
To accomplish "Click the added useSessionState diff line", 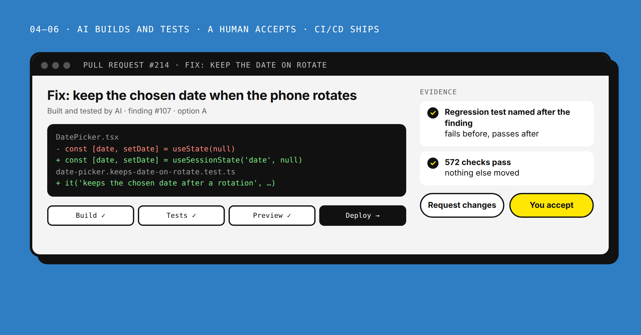I will (179, 160).
